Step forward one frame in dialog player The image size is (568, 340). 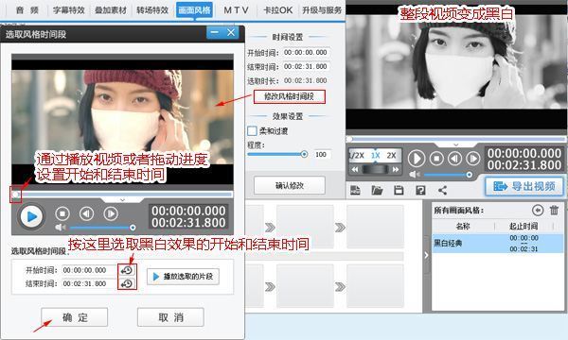pos(111,213)
